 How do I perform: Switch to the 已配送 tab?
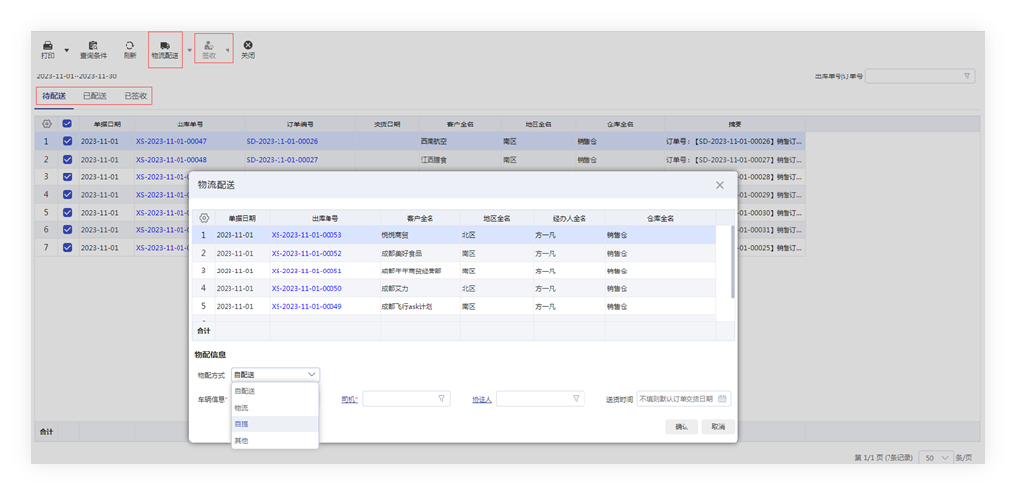[x=95, y=96]
